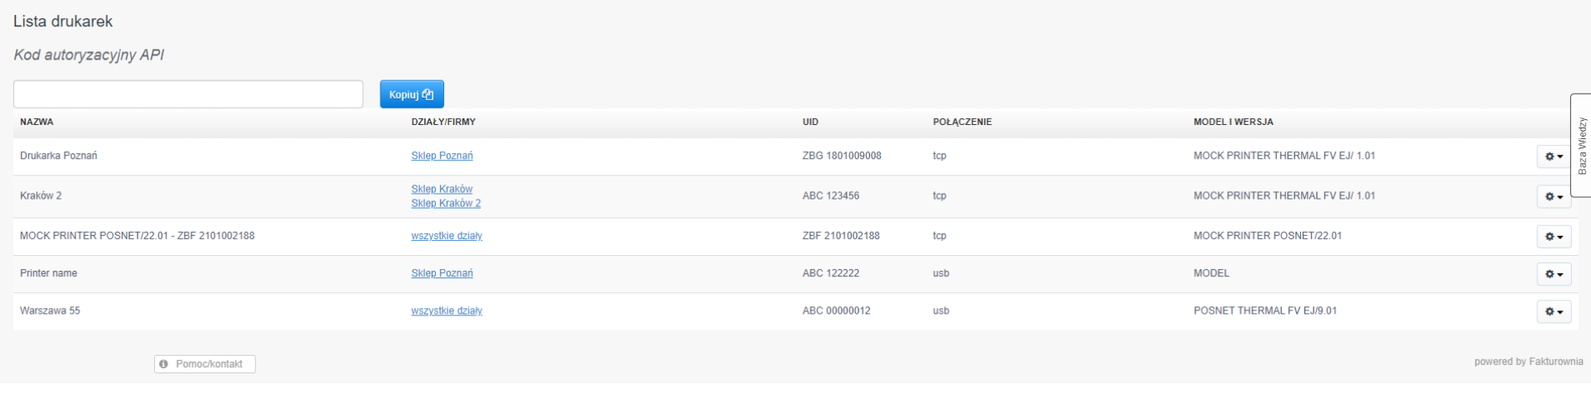Open gear menu for Printer name row

(1553, 274)
